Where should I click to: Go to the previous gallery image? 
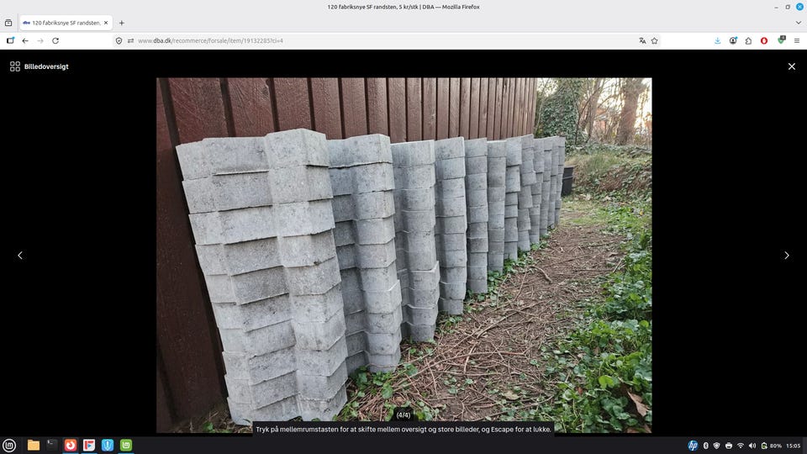point(20,256)
